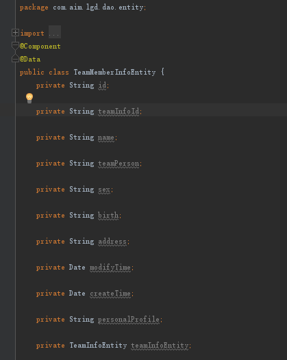Select the @Component annotation
The image size is (287, 360).
coord(40,47)
